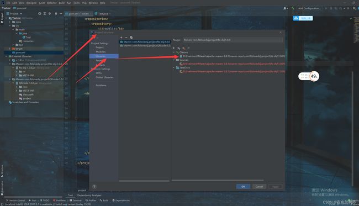This screenshot has height=206, width=359.
Task: Open the Run tool window
Action: [33, 200]
